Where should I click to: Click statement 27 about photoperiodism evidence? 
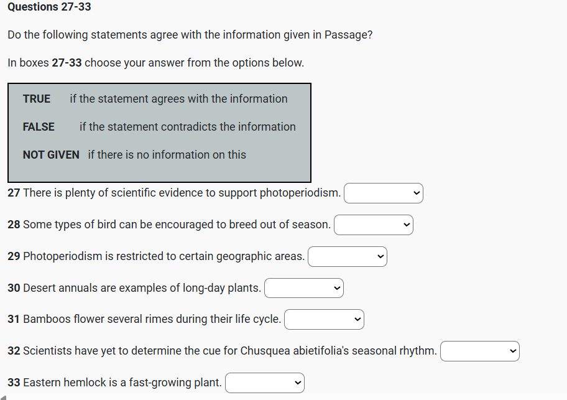[x=174, y=193]
